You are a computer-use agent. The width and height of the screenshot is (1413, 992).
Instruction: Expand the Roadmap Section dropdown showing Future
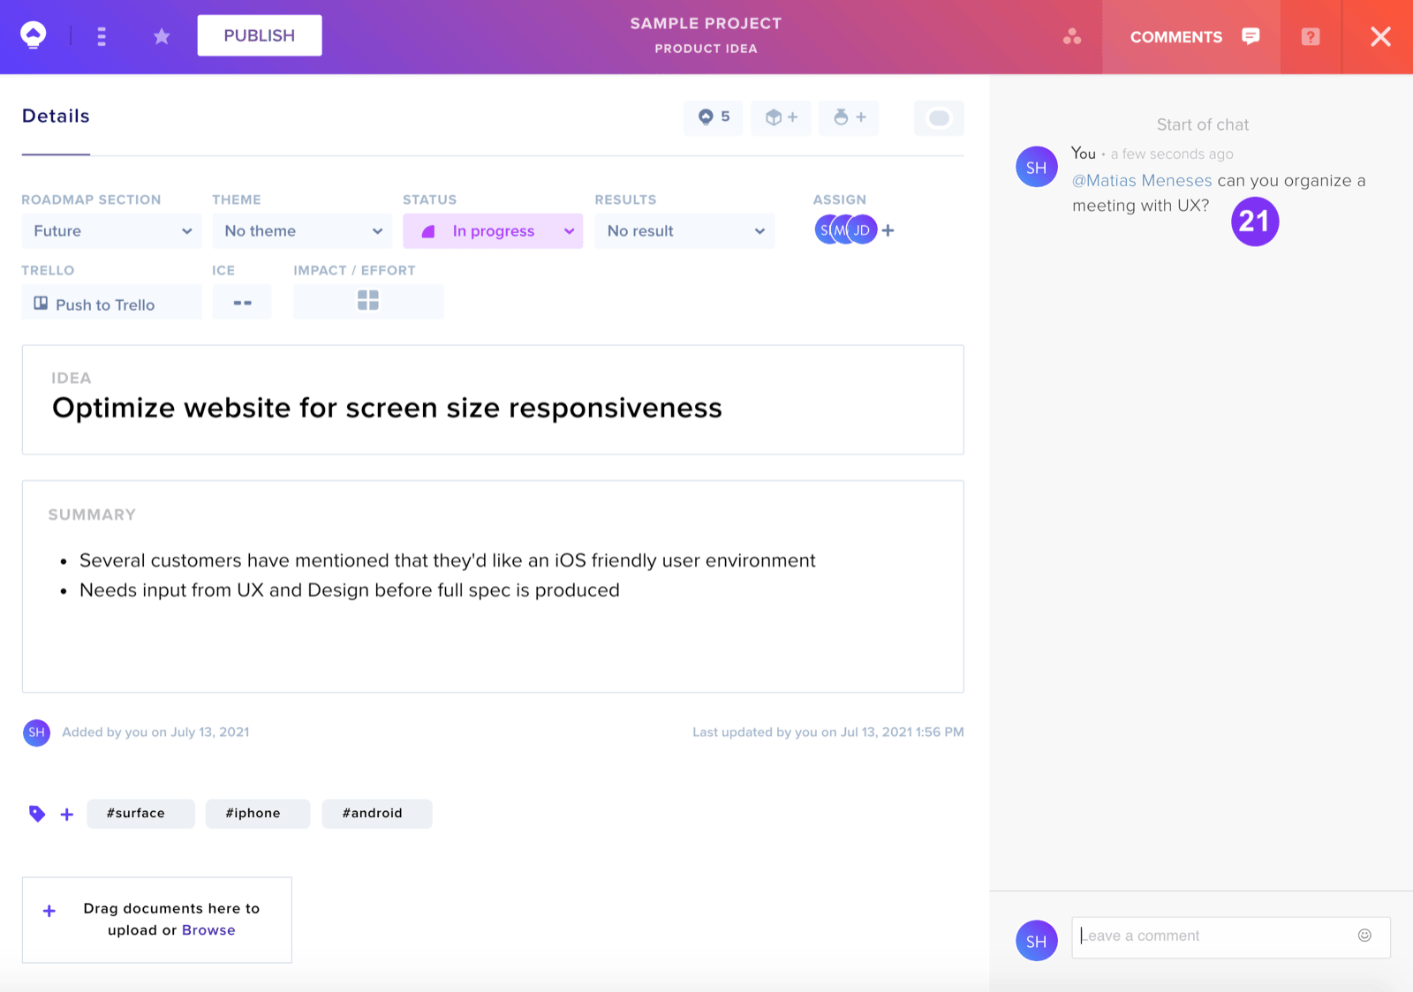pos(112,231)
